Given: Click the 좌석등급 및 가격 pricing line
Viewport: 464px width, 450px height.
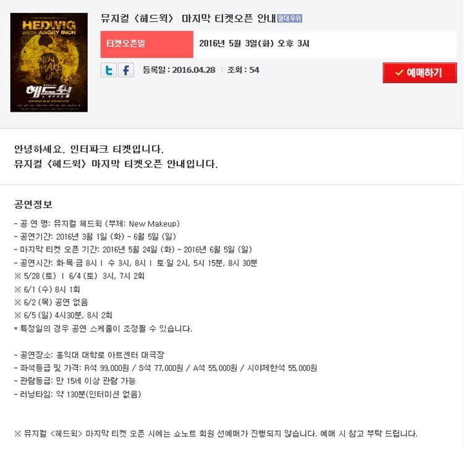Looking at the screenshot, I should 166,368.
